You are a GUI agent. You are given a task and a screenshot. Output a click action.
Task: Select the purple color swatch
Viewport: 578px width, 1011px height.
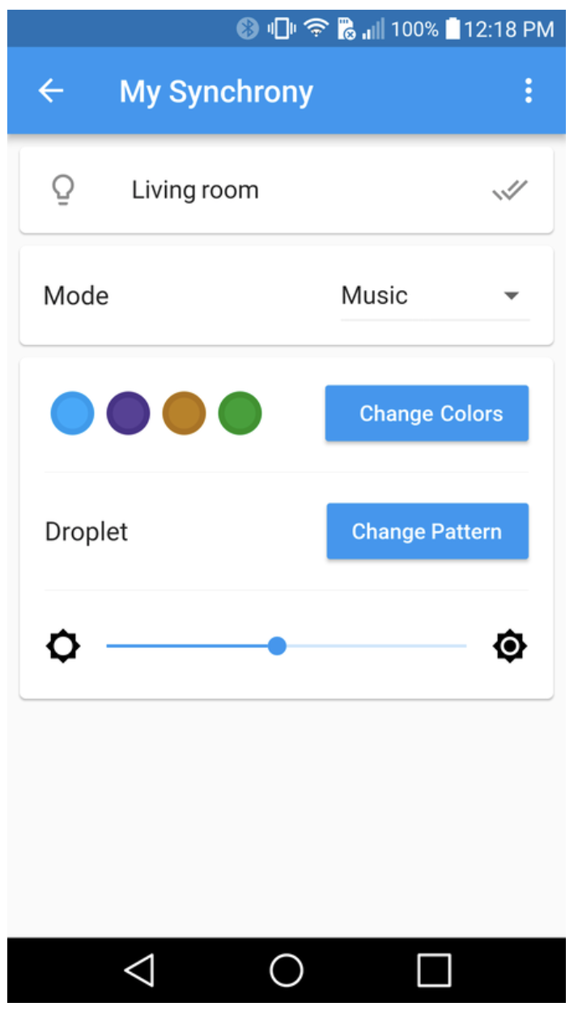pyautogui.click(x=129, y=413)
